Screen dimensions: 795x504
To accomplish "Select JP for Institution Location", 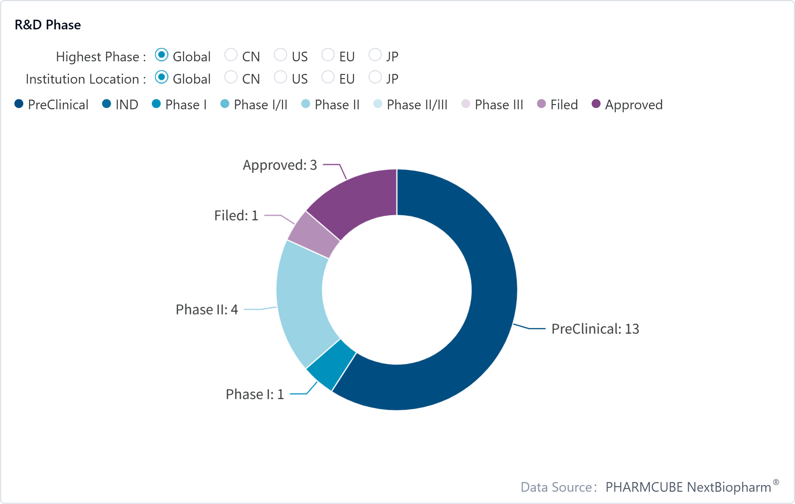I will coord(375,77).
